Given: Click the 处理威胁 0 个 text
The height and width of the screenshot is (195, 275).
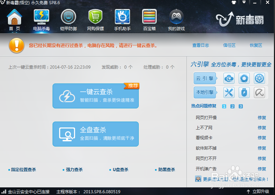Looking at the screenshot, I should point(159,67).
